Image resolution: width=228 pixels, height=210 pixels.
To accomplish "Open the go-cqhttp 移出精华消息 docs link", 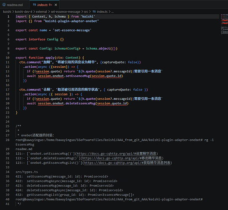I will [x=122, y=158].
